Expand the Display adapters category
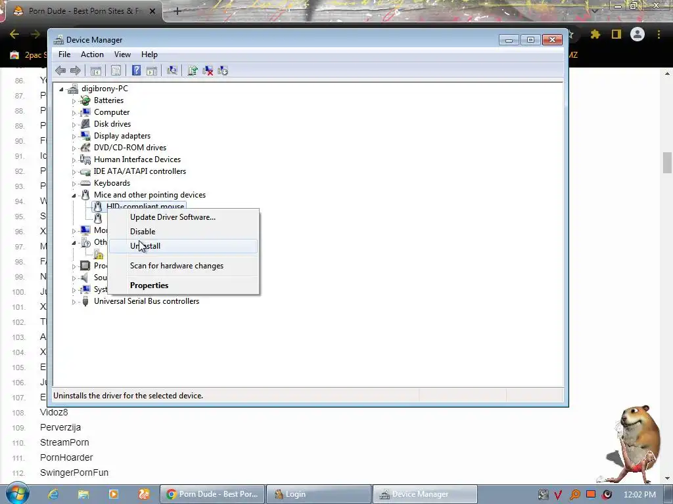The height and width of the screenshot is (504, 673). [x=74, y=136]
